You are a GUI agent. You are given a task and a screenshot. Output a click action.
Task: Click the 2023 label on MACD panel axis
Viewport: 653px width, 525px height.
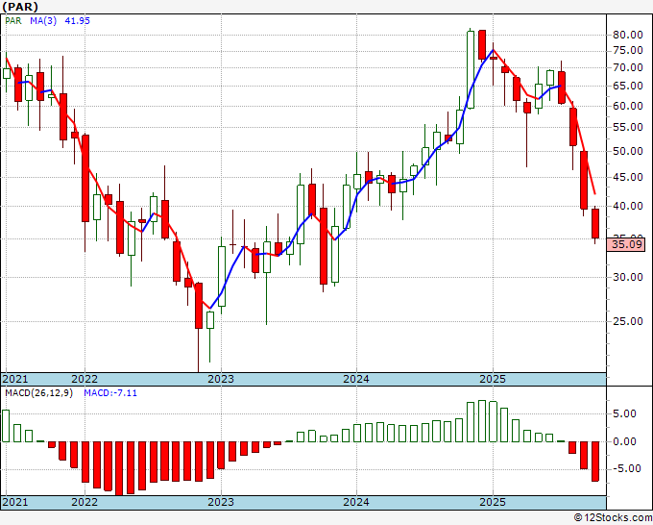tap(221, 502)
